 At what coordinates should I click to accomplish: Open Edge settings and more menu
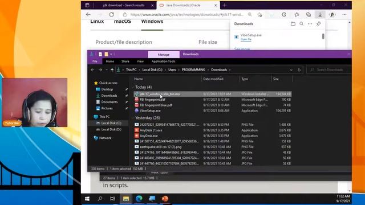point(344,15)
